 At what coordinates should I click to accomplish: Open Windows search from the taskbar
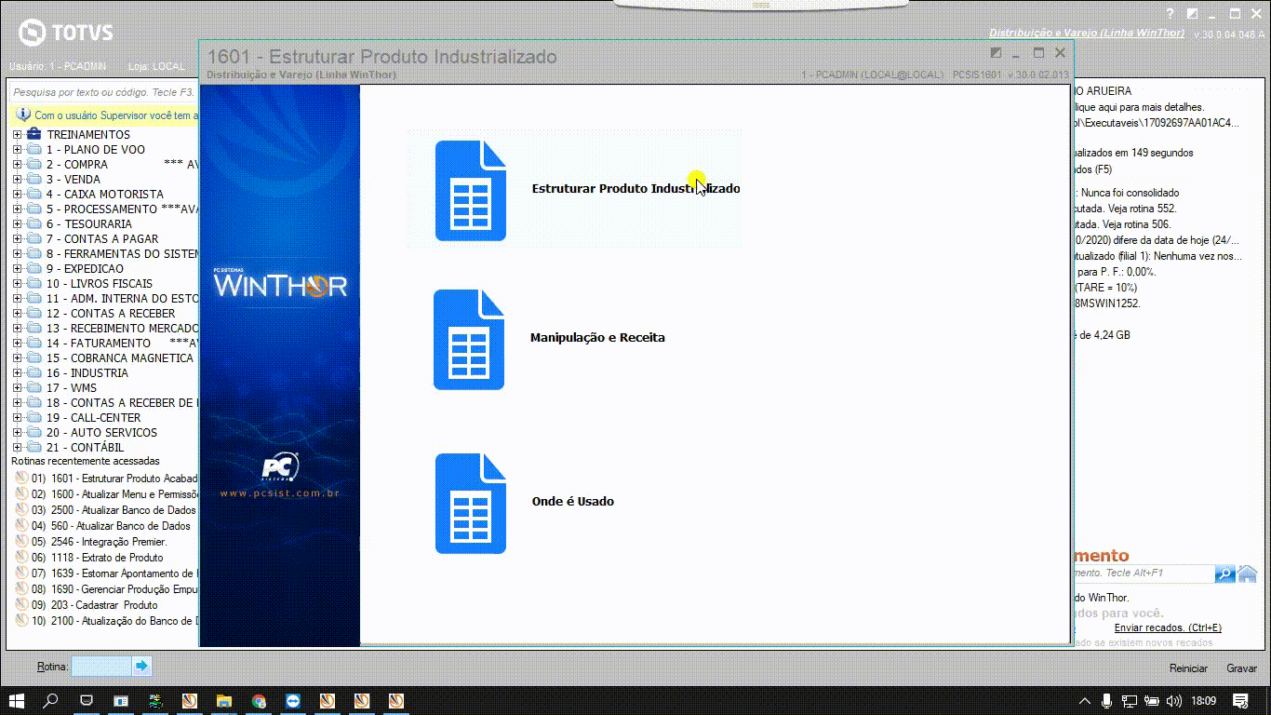(51, 700)
